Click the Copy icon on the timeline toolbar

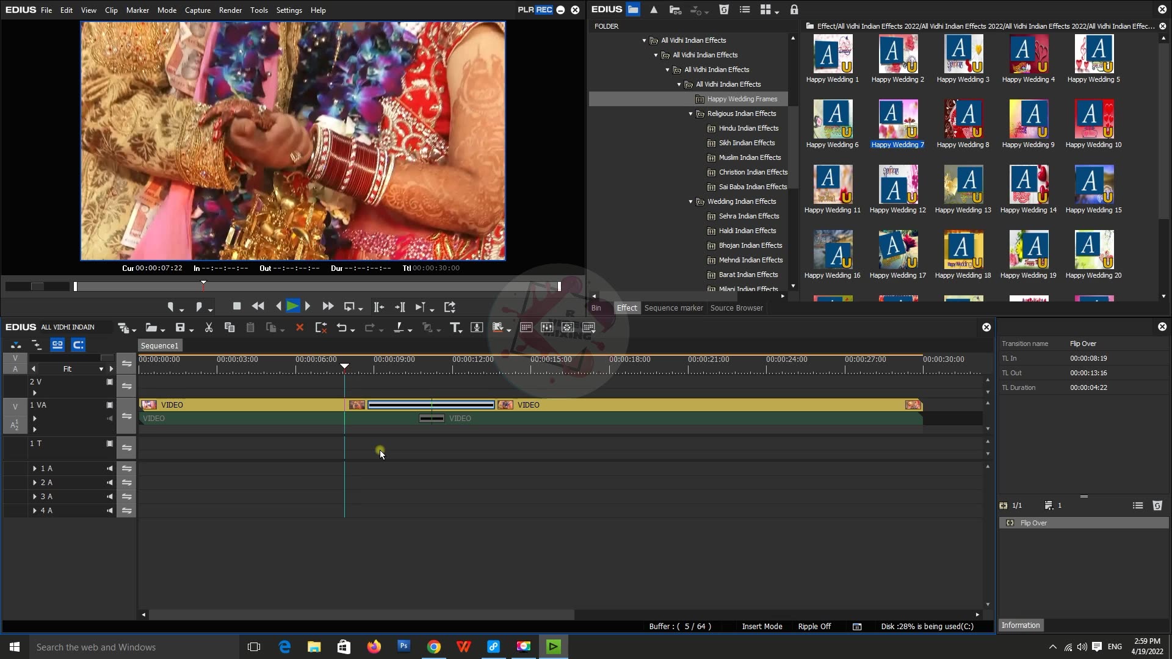pyautogui.click(x=229, y=328)
